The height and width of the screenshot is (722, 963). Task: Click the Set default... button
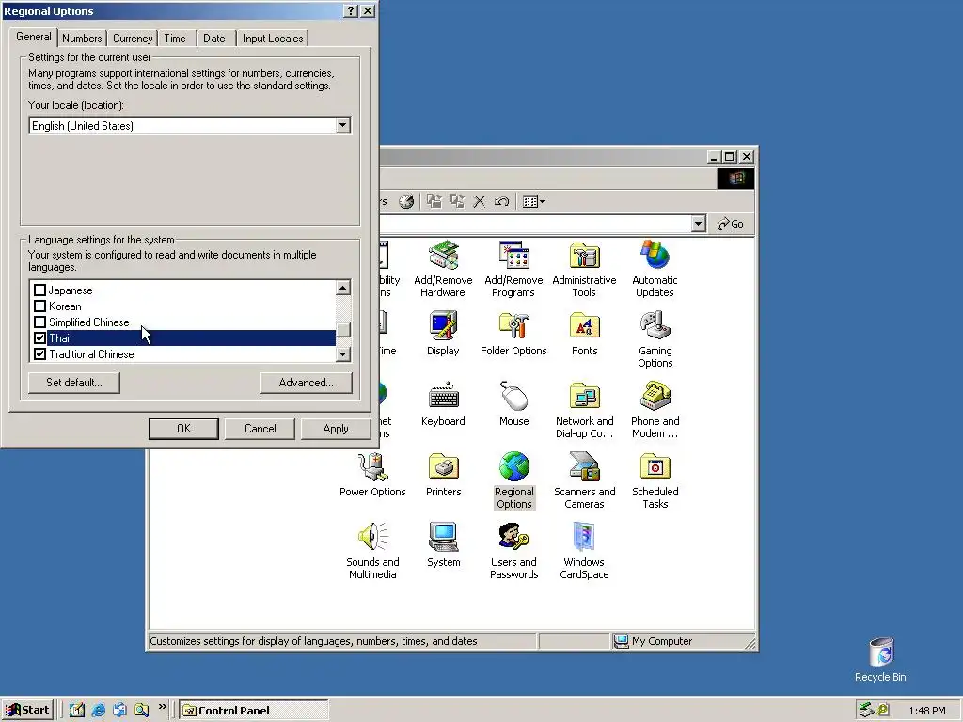tap(74, 383)
